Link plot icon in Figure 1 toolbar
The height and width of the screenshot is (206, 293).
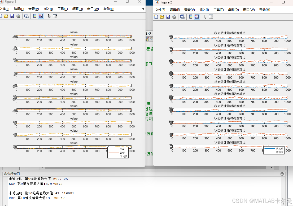[x=27, y=16]
